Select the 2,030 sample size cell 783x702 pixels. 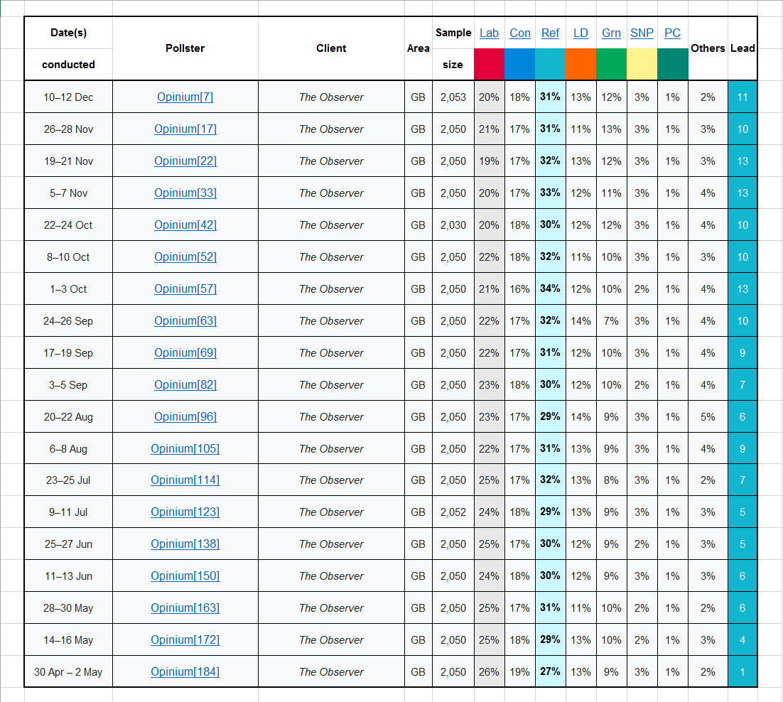point(453,225)
